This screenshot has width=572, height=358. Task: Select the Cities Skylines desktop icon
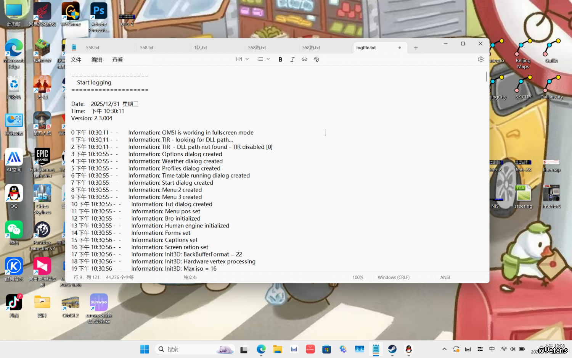click(x=42, y=199)
